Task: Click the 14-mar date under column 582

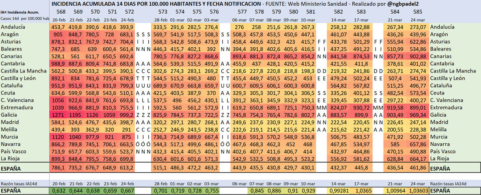Action: point(339,20)
